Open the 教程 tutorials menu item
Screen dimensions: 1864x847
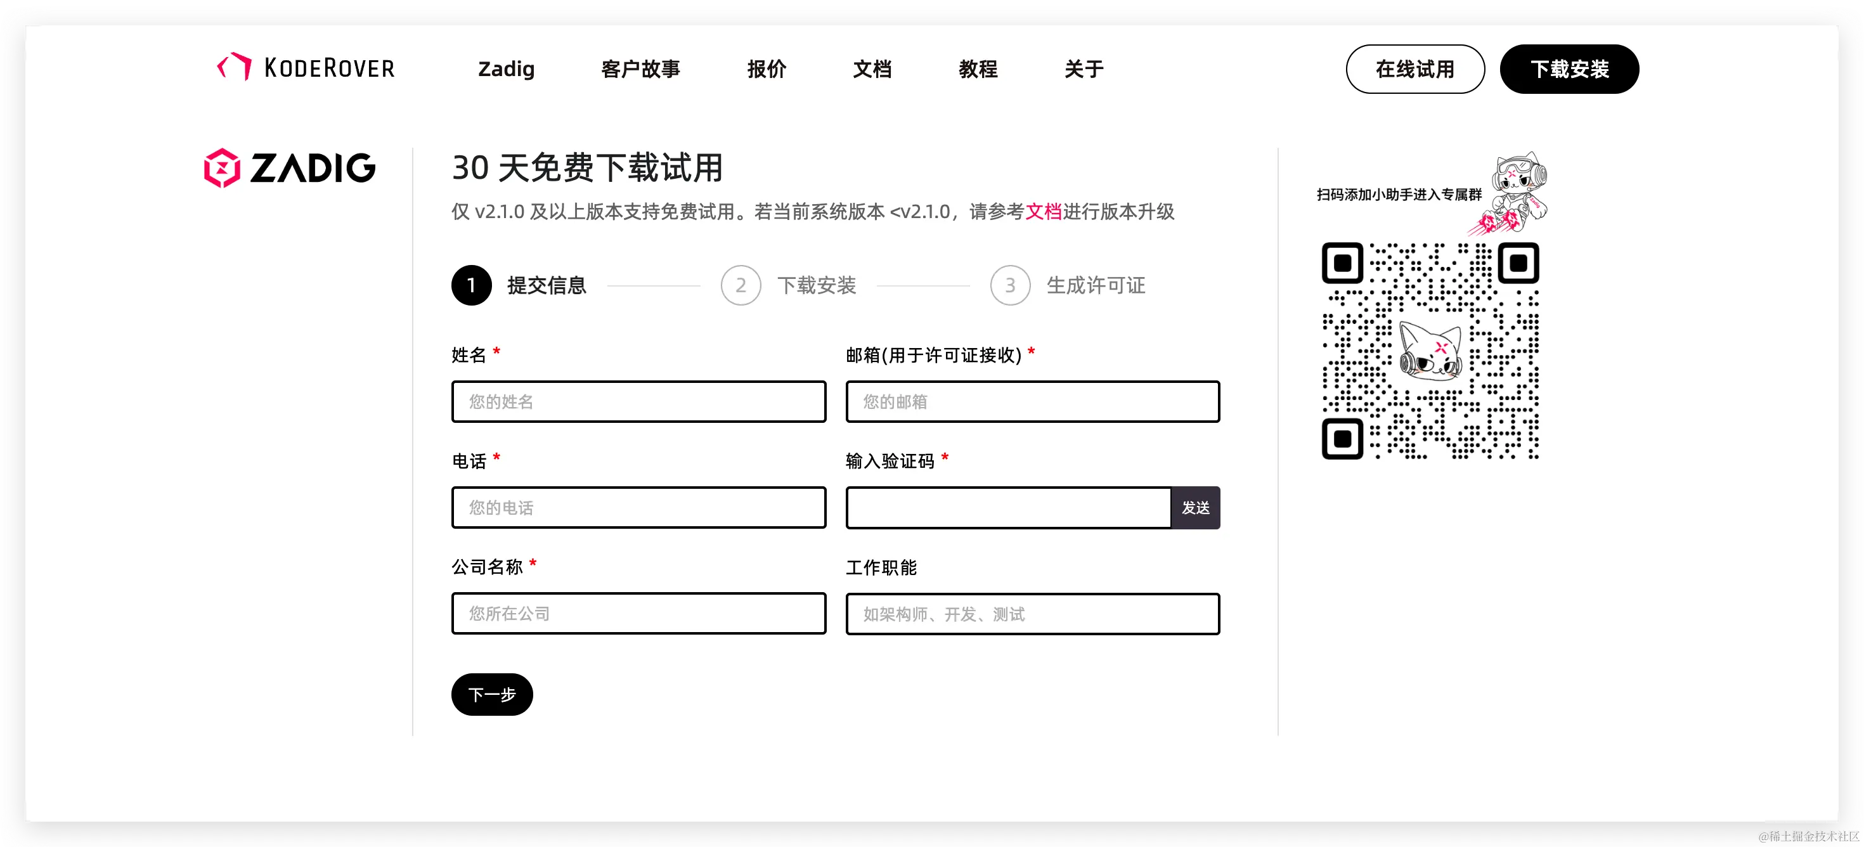pyautogui.click(x=978, y=68)
